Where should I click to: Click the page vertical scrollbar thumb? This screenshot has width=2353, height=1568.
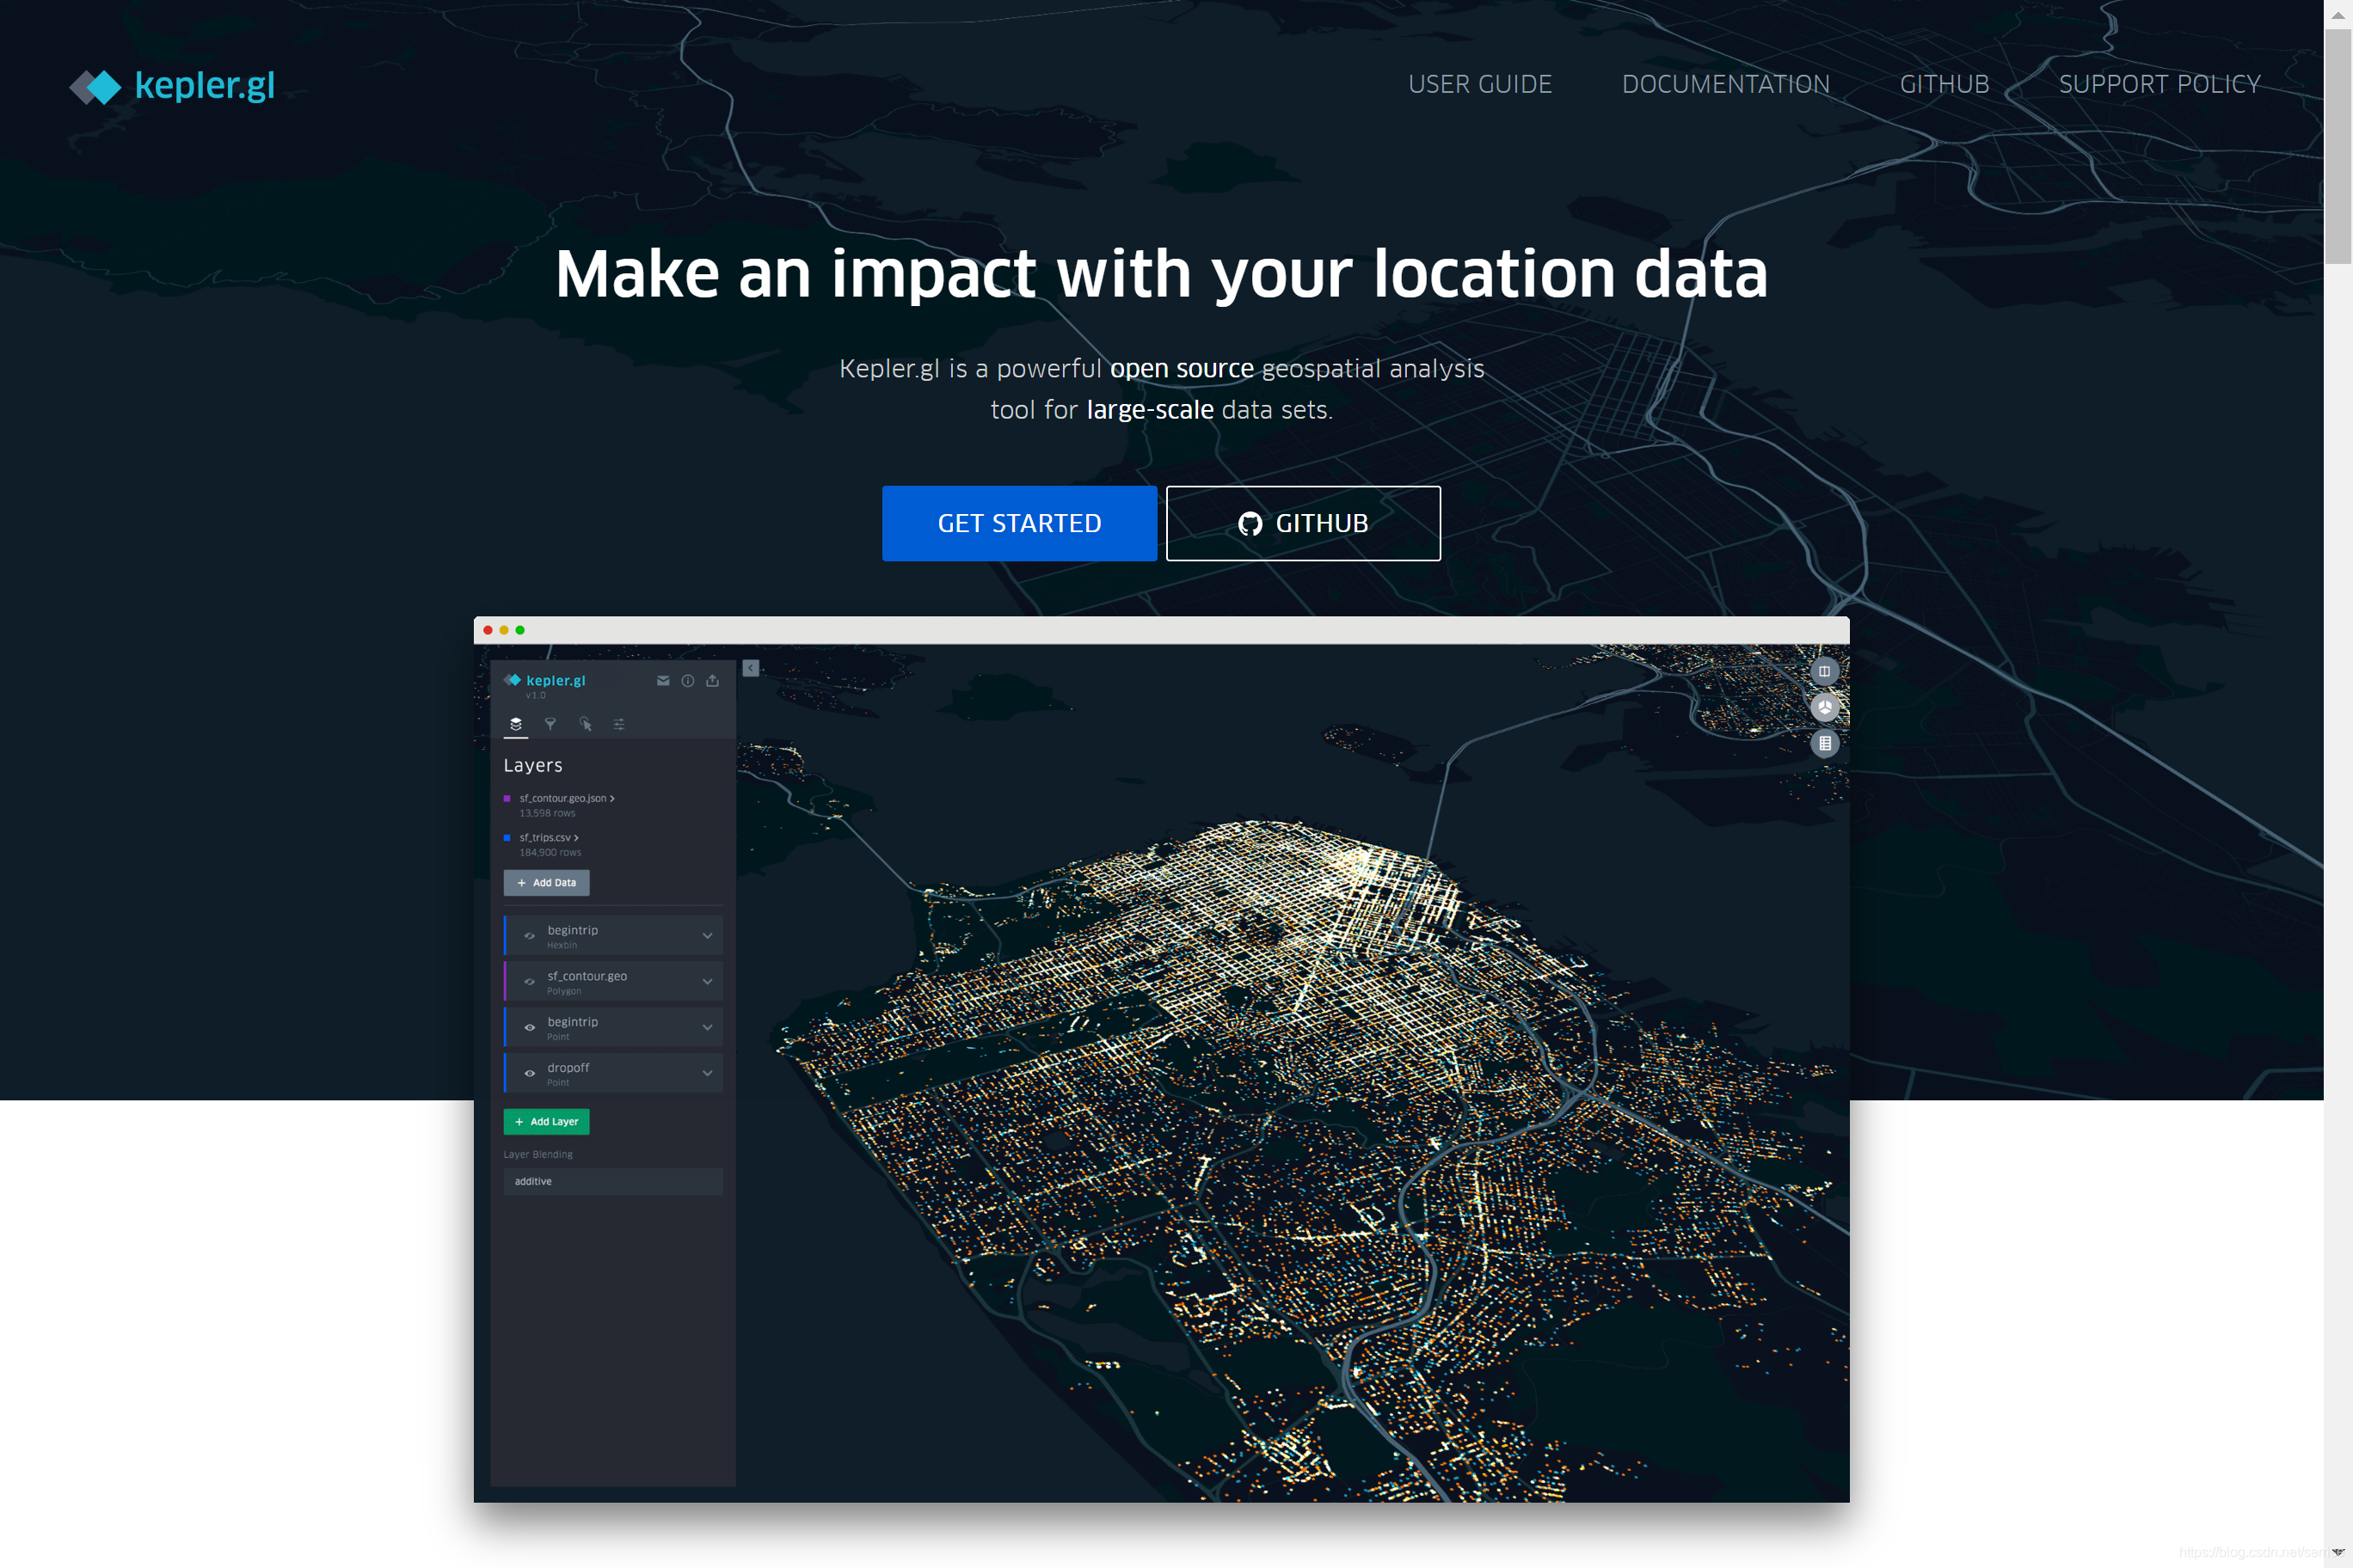click(2338, 146)
